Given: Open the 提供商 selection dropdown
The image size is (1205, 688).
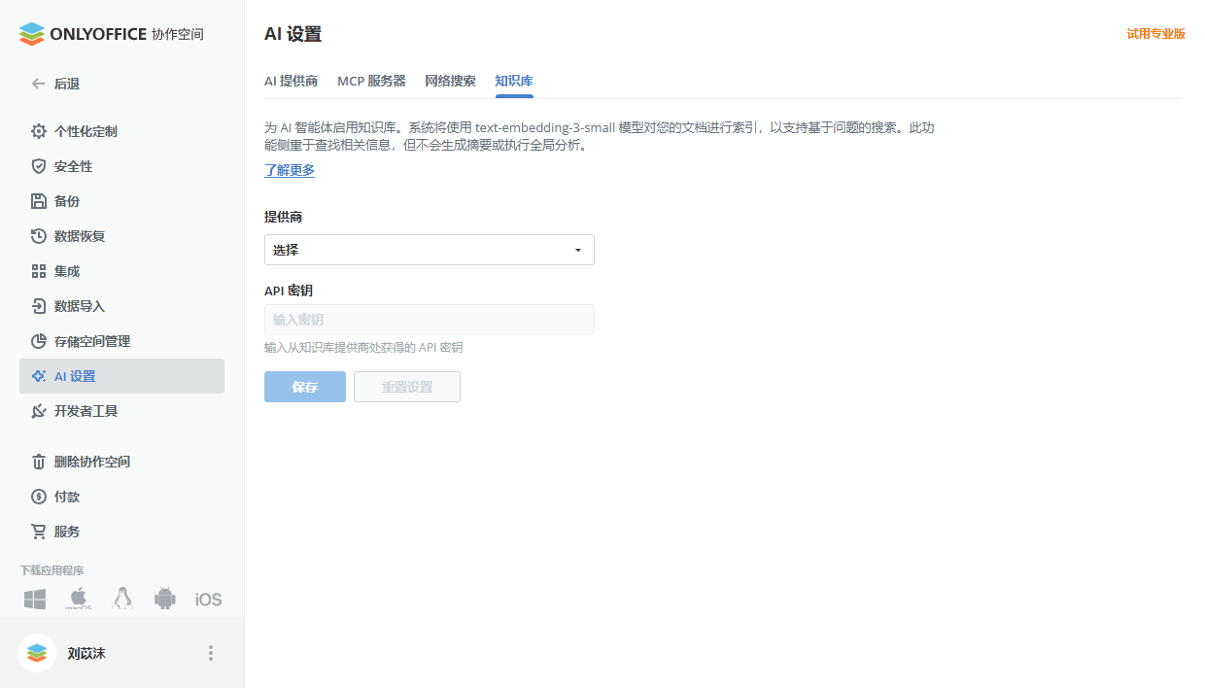Looking at the screenshot, I should (x=429, y=250).
